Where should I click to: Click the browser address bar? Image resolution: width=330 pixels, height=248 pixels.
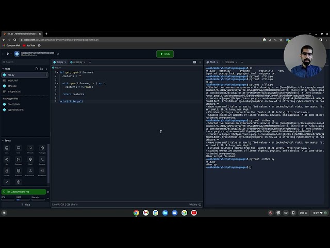coord(139,40)
